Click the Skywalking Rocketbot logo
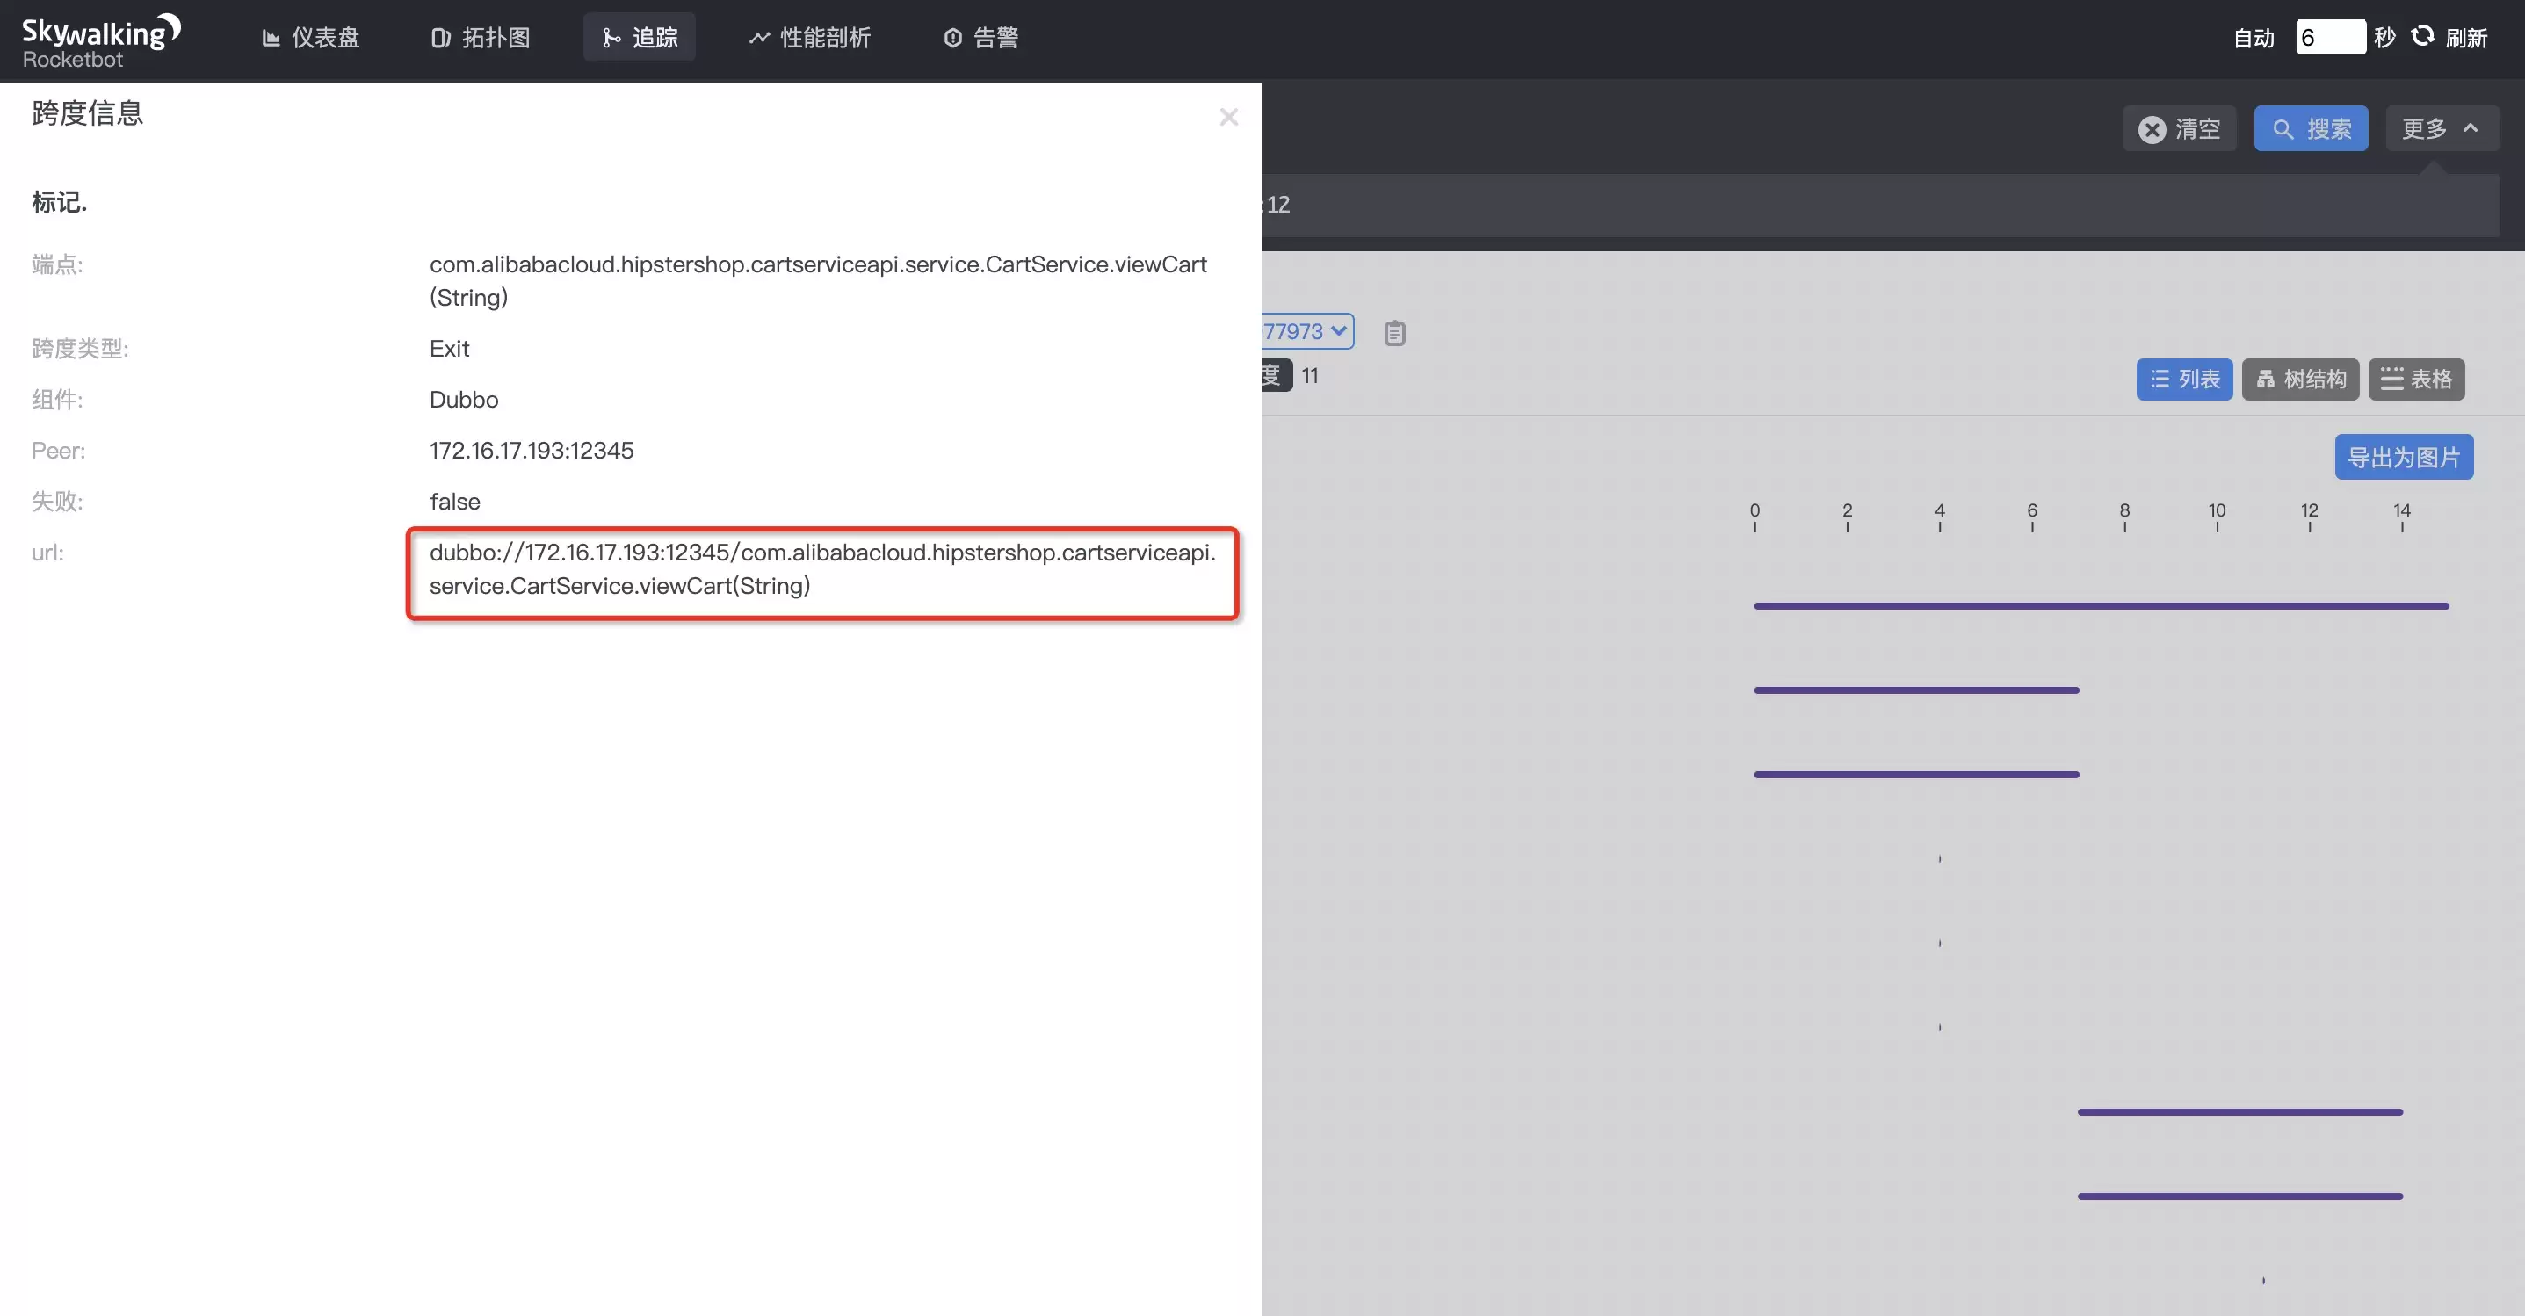This screenshot has width=2525, height=1316. (x=101, y=41)
